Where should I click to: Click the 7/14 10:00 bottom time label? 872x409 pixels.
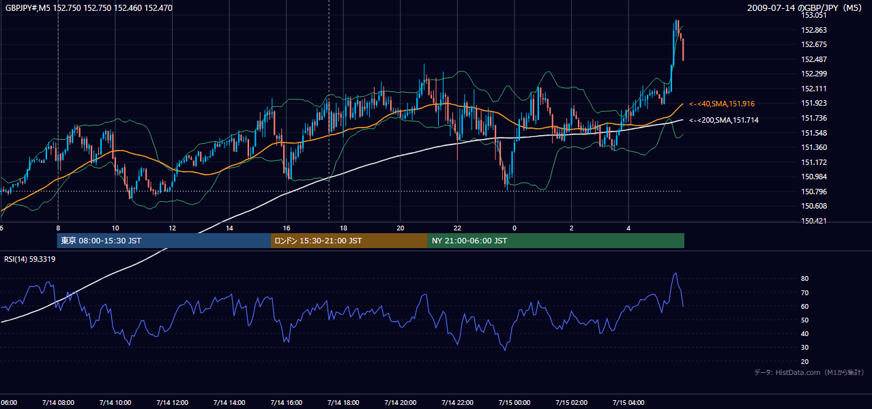point(115,402)
